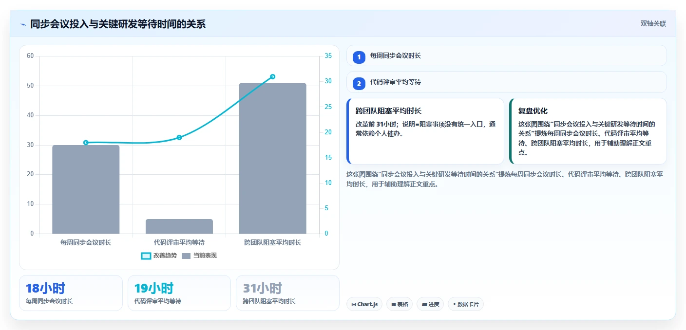This screenshot has height=330, width=686.
Task: Click the 31小时 stat card
Action: click(287, 293)
